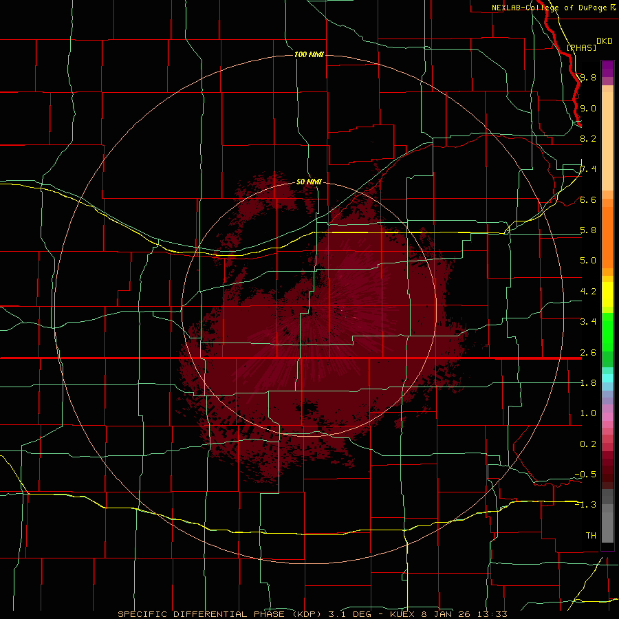Click the 5.8 value on the color scale

(x=588, y=230)
